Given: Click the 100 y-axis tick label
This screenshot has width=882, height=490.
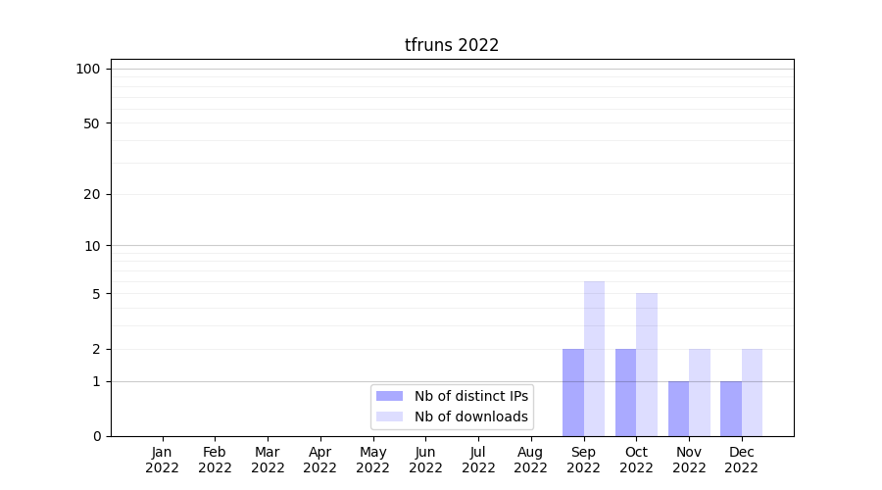Looking at the screenshot, I should (x=88, y=69).
